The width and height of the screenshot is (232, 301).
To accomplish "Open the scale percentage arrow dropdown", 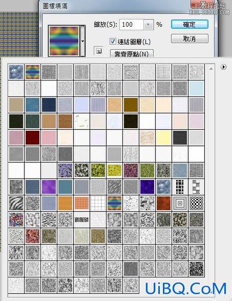I will tap(149, 25).
